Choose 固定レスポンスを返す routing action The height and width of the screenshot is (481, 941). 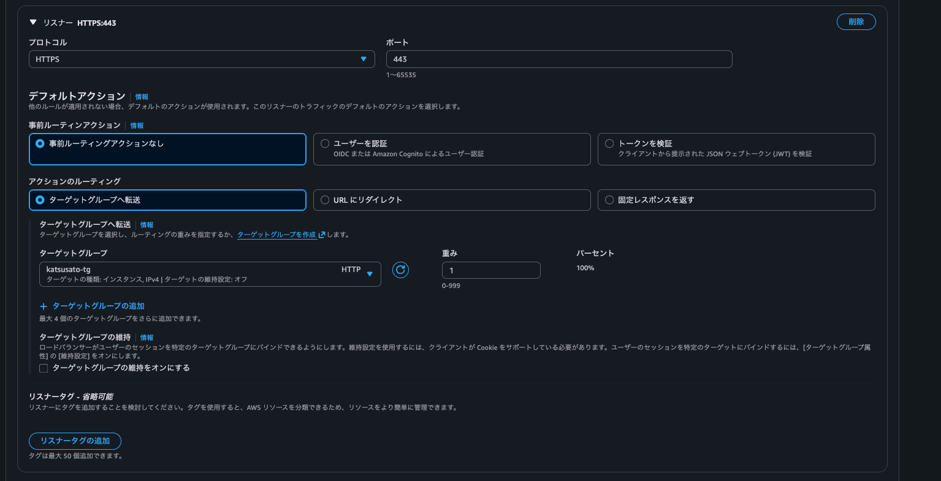click(x=609, y=199)
